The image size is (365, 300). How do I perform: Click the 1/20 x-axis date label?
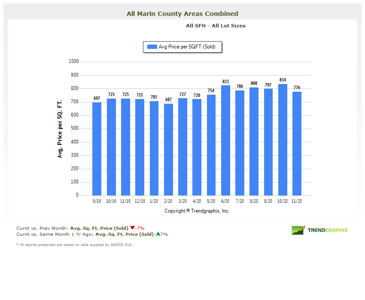coord(154,201)
